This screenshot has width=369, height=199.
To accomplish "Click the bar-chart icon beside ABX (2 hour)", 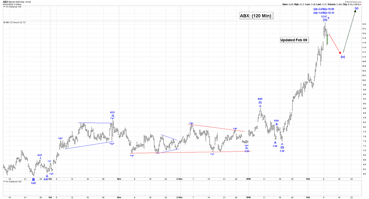I will click(x=4, y=22).
